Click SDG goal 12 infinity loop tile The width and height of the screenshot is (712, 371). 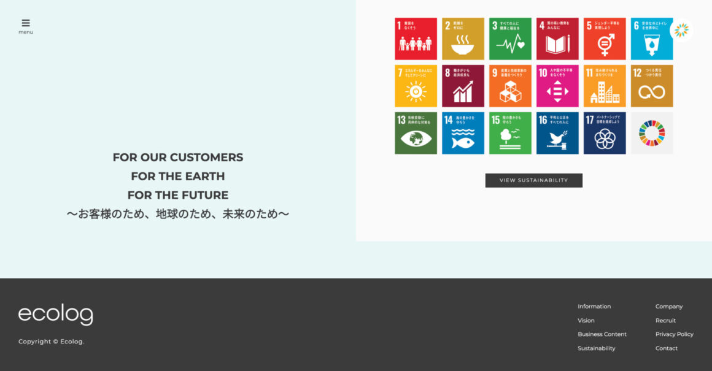click(x=652, y=86)
